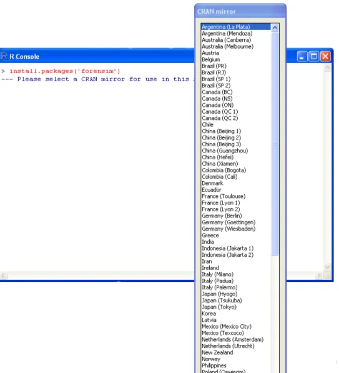Pick the Belgium mirror

click(x=236, y=59)
